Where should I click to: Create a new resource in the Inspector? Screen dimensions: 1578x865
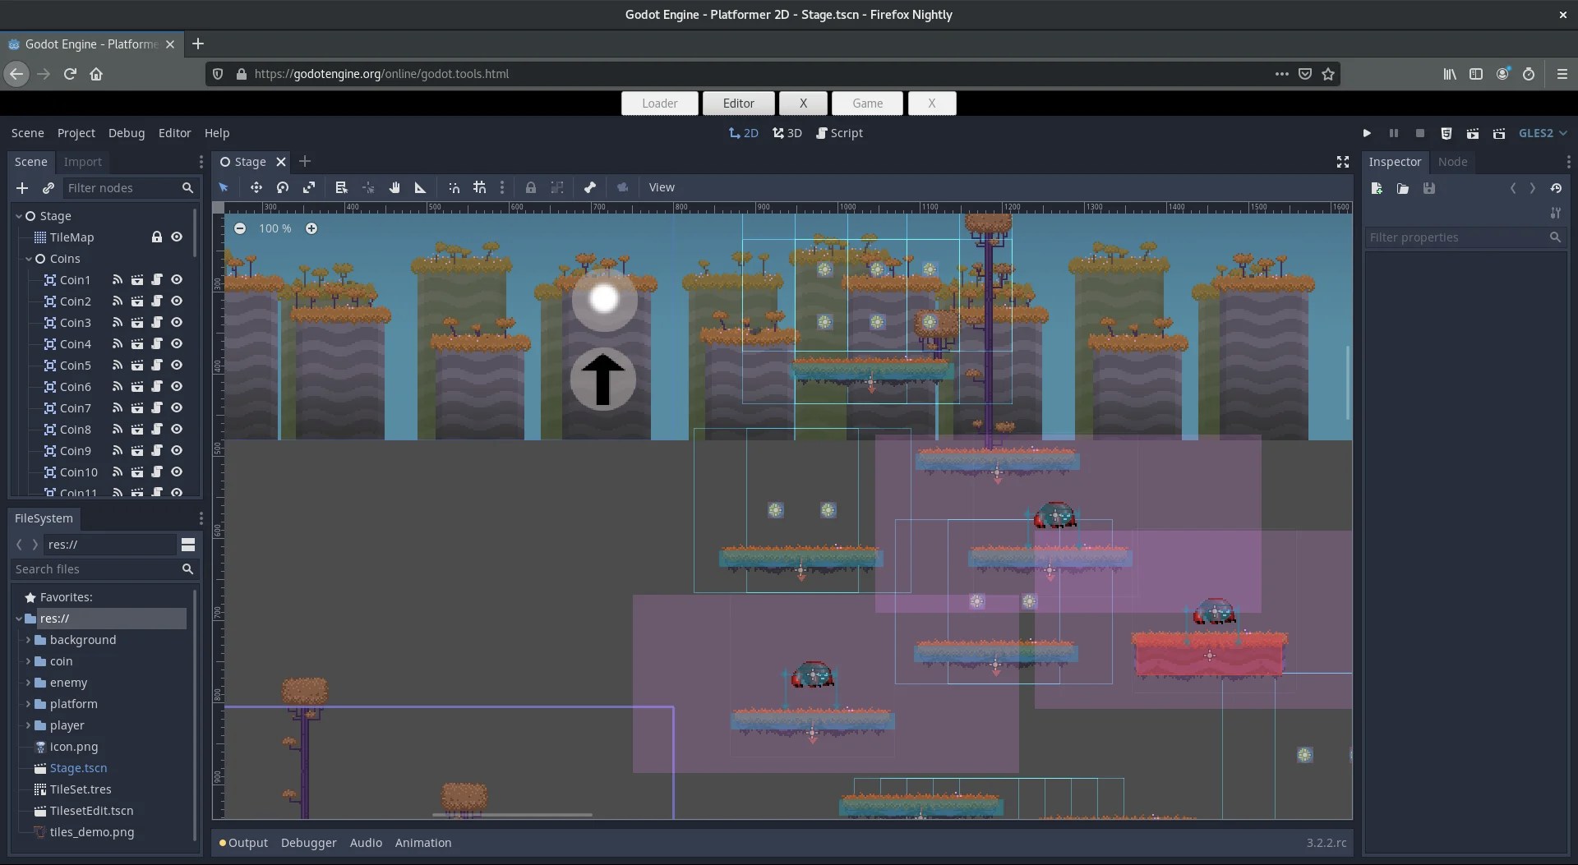tap(1377, 188)
